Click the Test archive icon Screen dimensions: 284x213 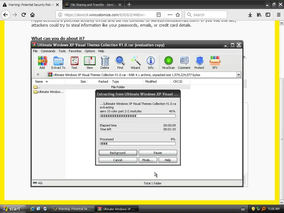tap(74, 62)
